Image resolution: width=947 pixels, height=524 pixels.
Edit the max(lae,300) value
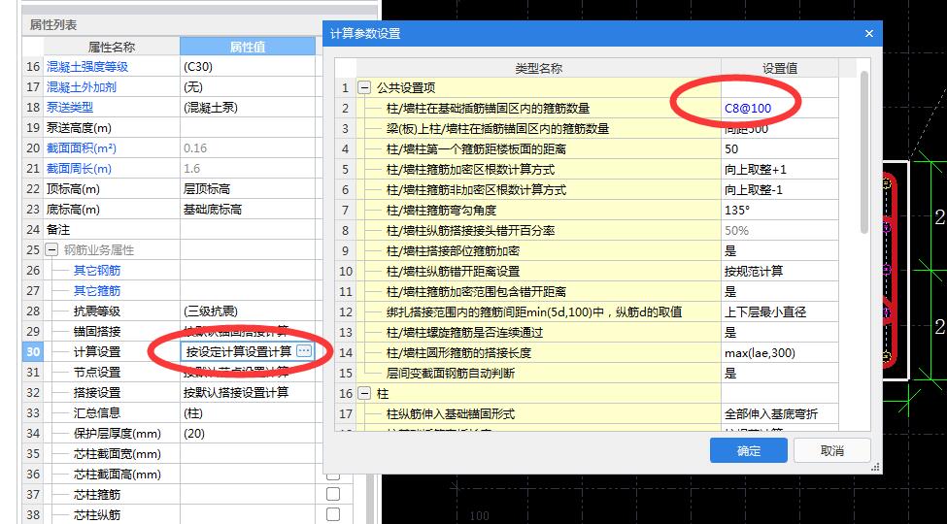(x=780, y=353)
